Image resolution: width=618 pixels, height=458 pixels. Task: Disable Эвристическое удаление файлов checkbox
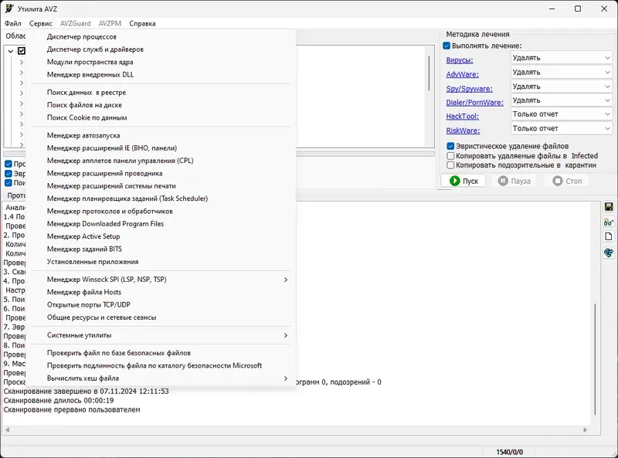coord(450,146)
